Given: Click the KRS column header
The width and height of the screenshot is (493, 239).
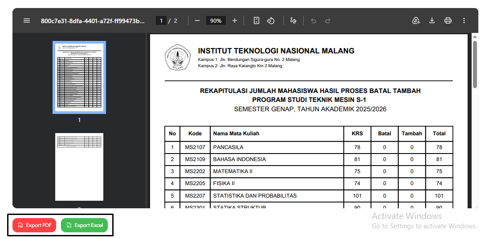Looking at the screenshot, I should (357, 134).
